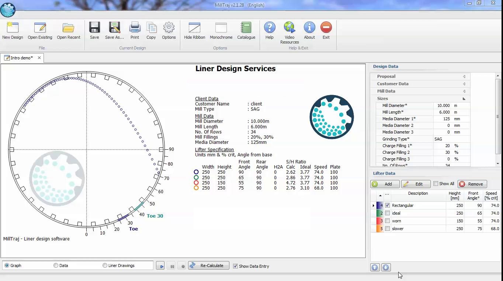The image size is (503, 281).
Task: Open the Grinding Type SAG dropdown
Action: pos(451,139)
